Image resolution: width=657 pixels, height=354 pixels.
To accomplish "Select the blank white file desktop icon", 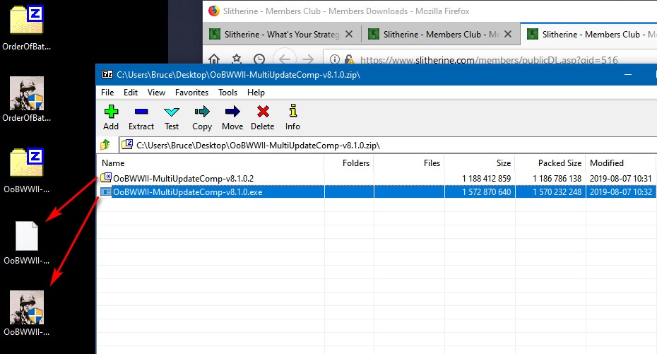I will [x=27, y=237].
